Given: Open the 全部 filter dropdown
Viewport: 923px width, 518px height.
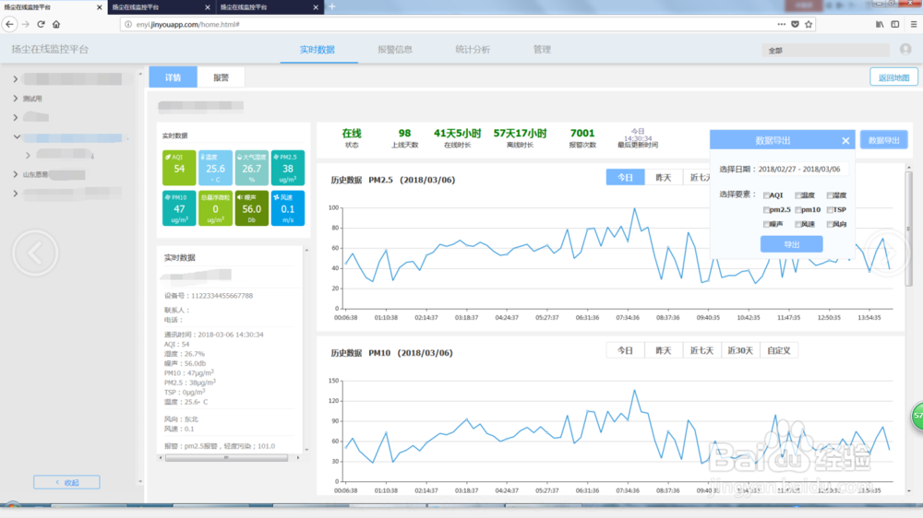Looking at the screenshot, I should (825, 51).
